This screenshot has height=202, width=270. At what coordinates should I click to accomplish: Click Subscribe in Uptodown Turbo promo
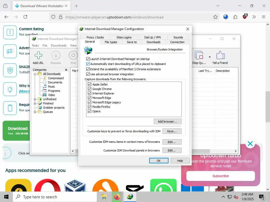point(221,176)
